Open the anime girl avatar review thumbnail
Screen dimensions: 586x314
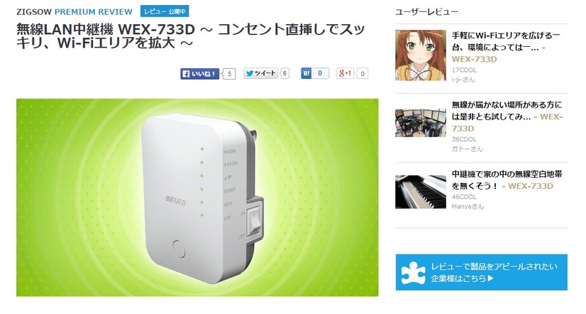coord(421,55)
